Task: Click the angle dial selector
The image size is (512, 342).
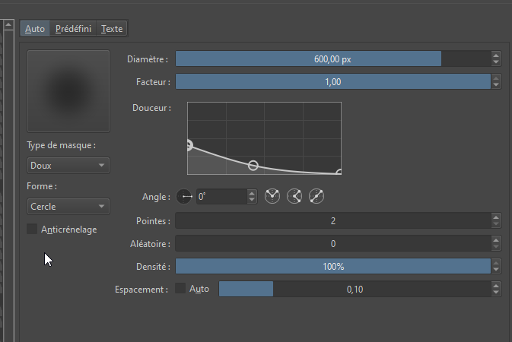Action: point(185,196)
